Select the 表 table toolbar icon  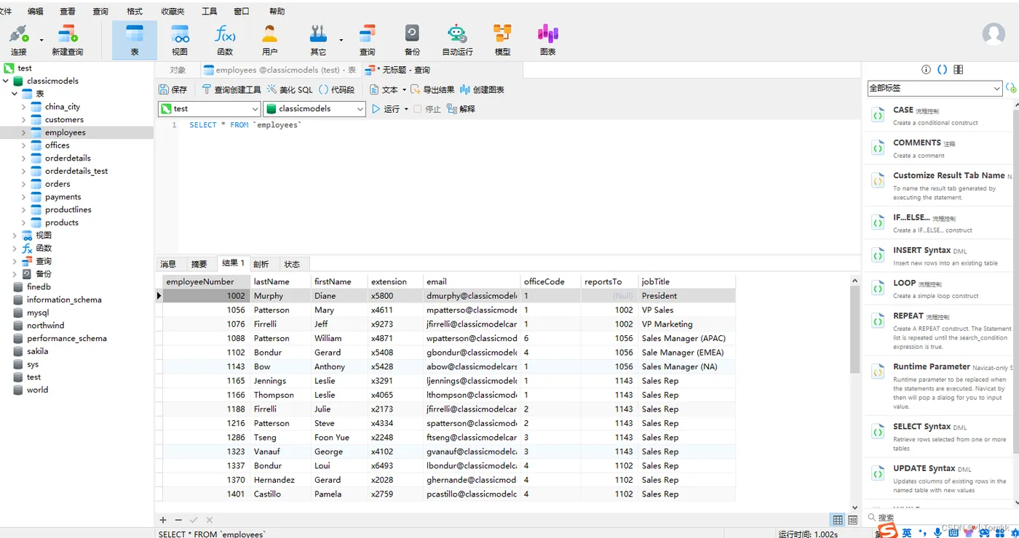point(135,40)
